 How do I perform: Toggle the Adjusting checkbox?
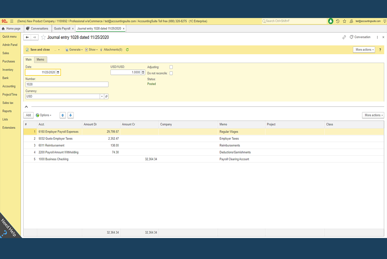point(171,67)
